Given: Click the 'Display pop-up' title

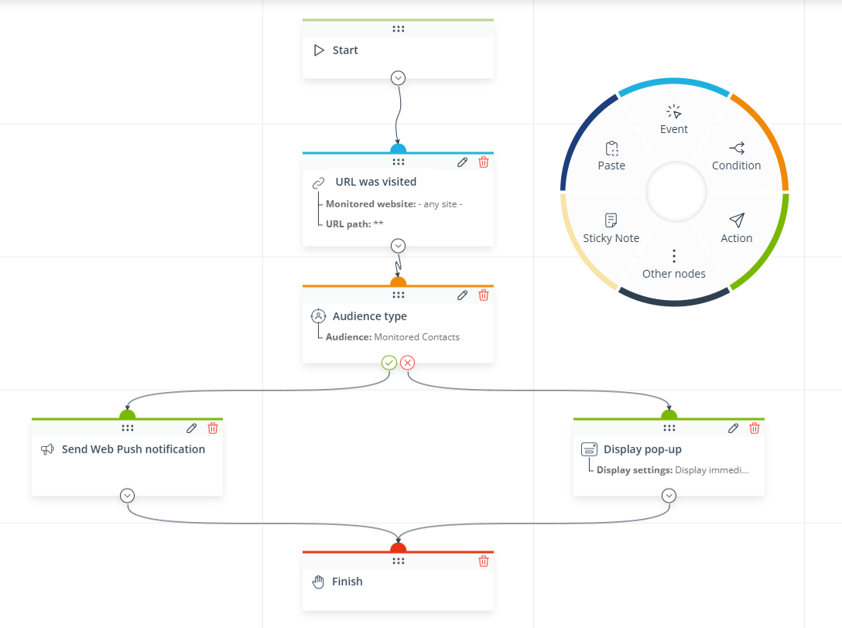Looking at the screenshot, I should tap(642, 449).
